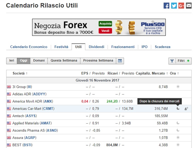Click the funnel filter icon
This screenshot has height=148, width=195.
click(172, 61)
